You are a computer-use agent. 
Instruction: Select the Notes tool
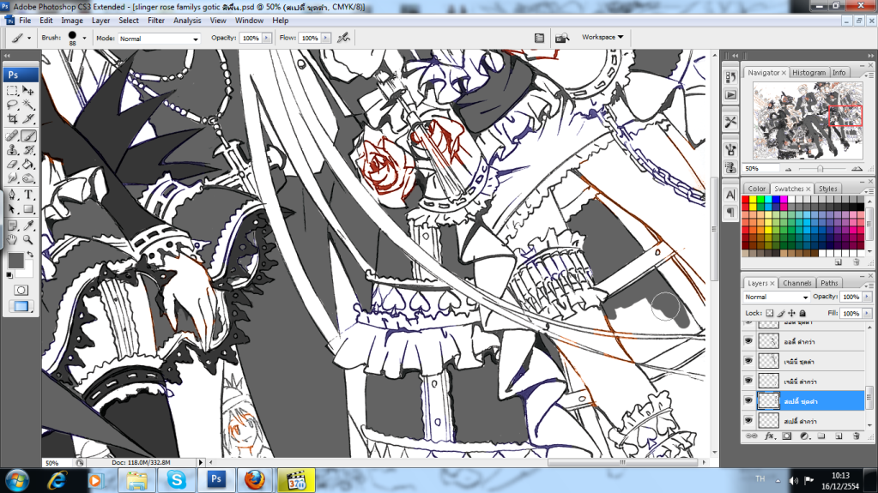click(x=12, y=225)
